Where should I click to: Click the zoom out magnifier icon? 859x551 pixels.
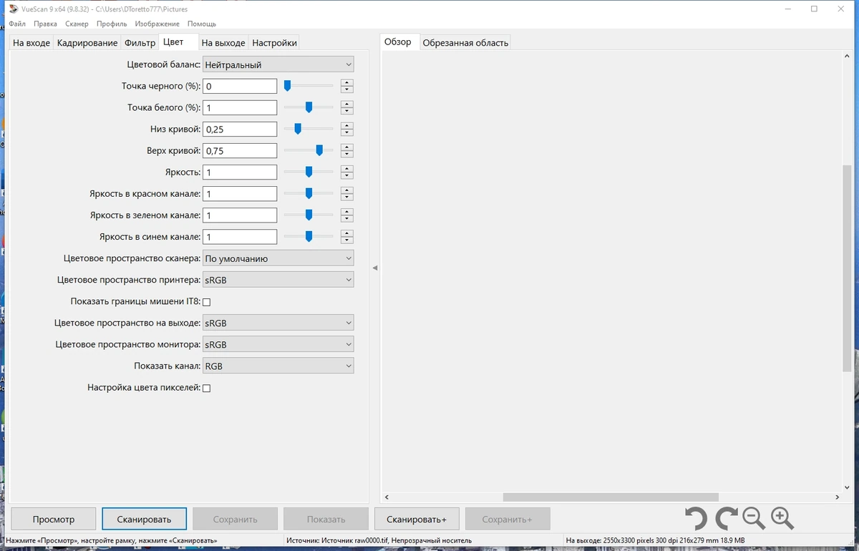(x=754, y=518)
